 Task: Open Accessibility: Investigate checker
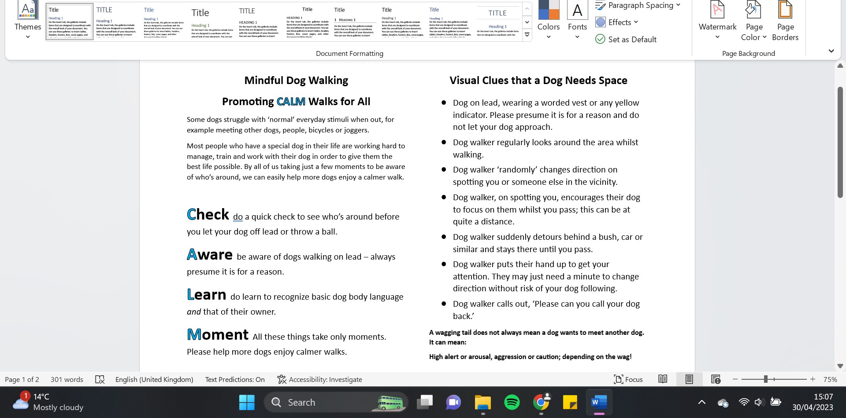320,379
